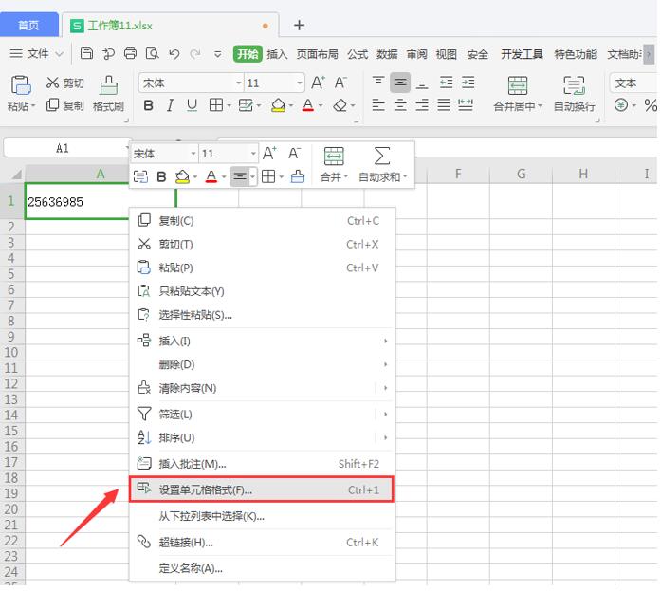The width and height of the screenshot is (661, 591).
Task: Decrease font size in the ribbon
Action: pyautogui.click(x=340, y=83)
